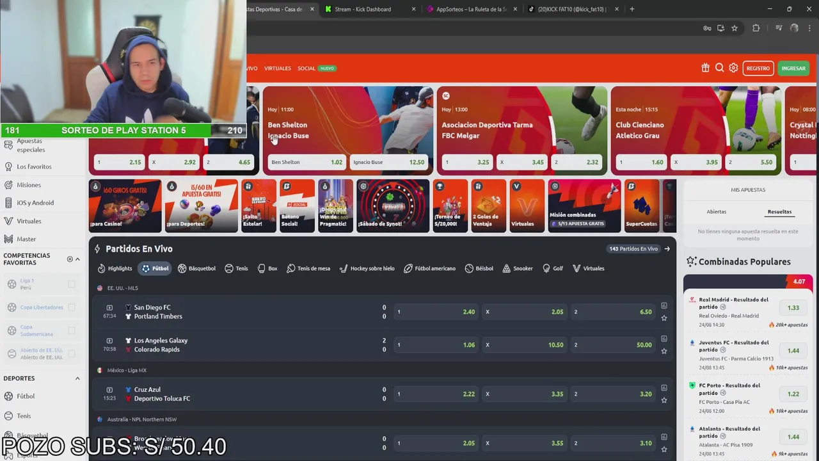This screenshot has width=819, height=461.
Task: Bookmark this page with the star icon
Action: pos(735,28)
